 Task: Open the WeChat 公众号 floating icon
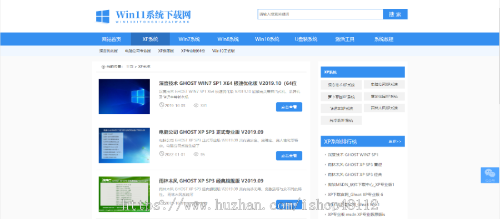tap(490, 175)
